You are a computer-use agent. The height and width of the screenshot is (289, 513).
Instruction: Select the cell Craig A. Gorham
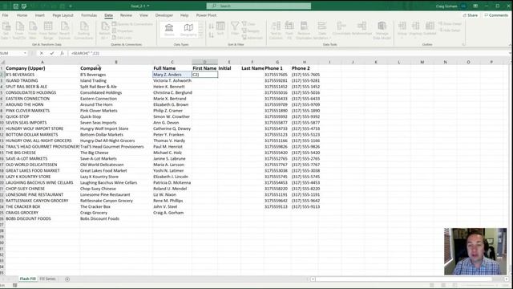coord(172,213)
